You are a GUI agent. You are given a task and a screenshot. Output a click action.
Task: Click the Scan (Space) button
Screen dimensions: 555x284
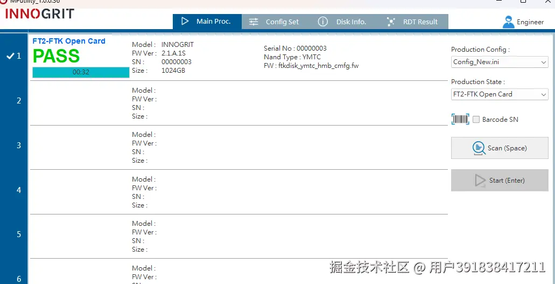pyautogui.click(x=500, y=148)
